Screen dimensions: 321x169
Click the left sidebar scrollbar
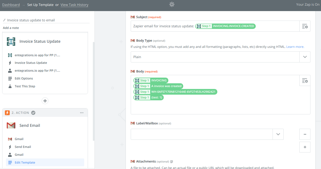coord(94,91)
